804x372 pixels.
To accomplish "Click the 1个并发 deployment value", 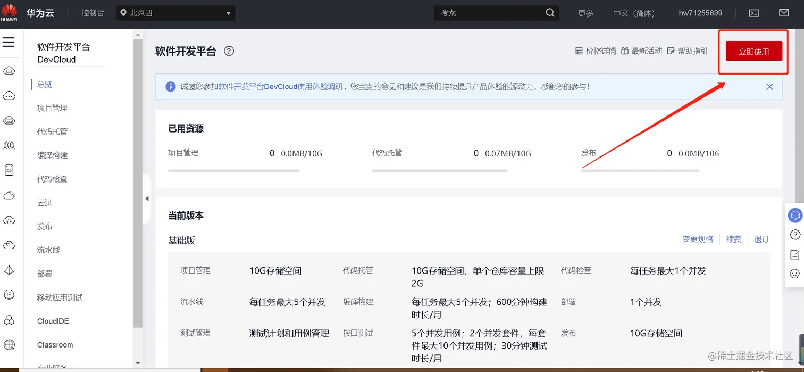I will (646, 302).
